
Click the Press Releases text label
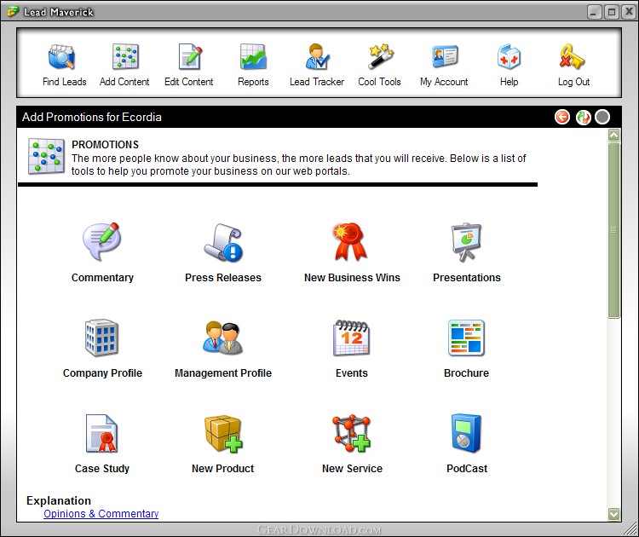tap(223, 278)
